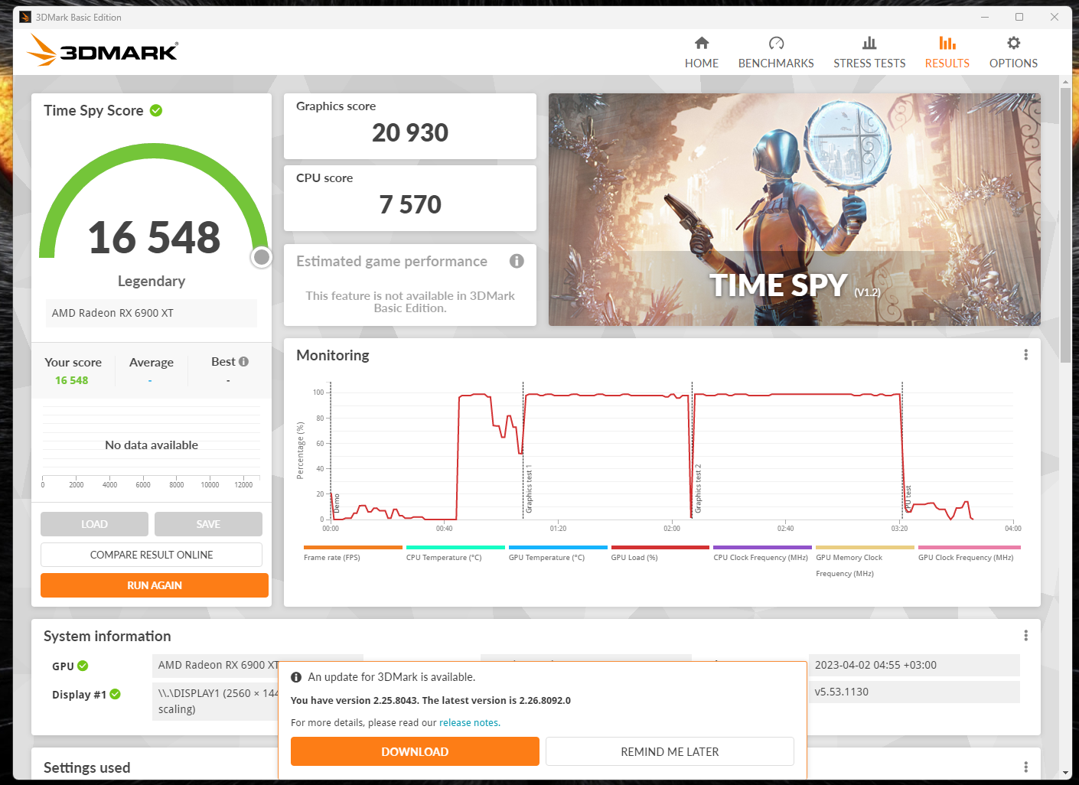Click the green check beside Time Spy Score
The height and width of the screenshot is (785, 1079).
coord(156,110)
